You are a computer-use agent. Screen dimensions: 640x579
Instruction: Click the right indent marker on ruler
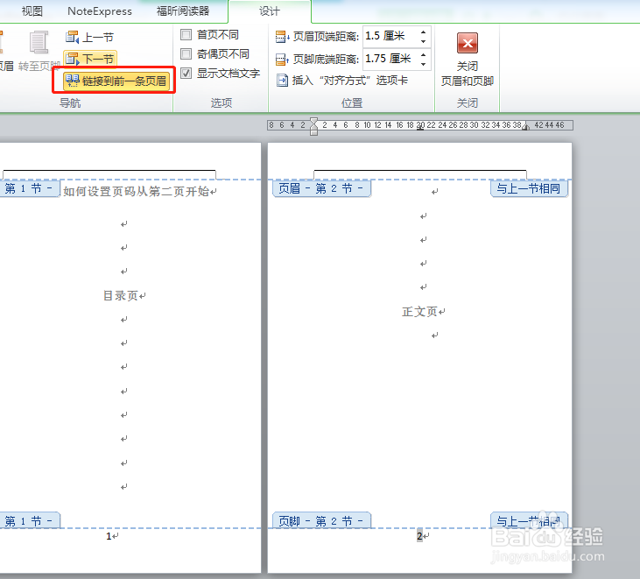pos(526,127)
